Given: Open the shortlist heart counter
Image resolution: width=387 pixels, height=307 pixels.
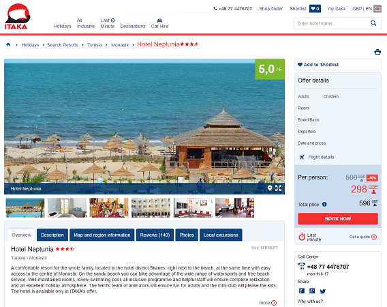Looking at the screenshot, I should coord(315,9).
